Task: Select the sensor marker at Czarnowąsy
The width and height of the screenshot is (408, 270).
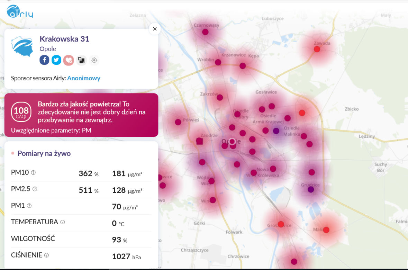Action: [205, 32]
